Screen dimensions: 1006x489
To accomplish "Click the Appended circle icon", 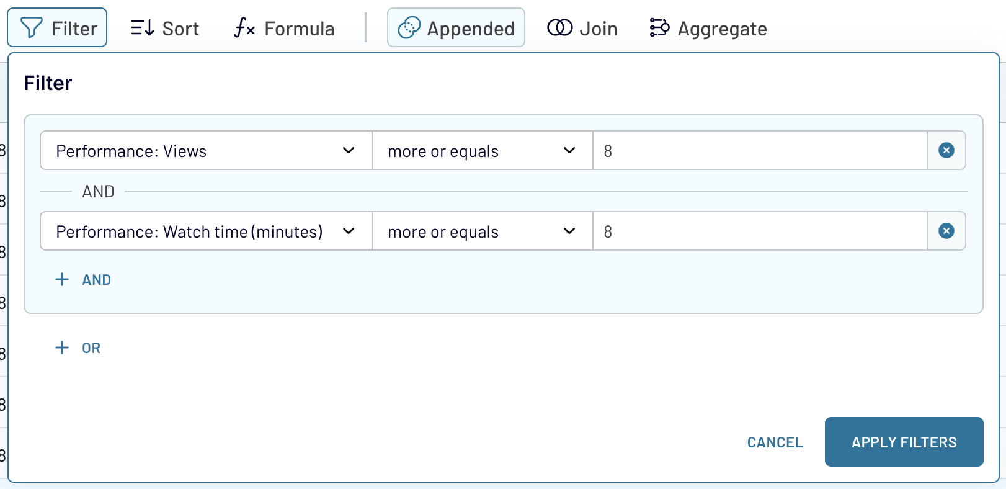I will [x=409, y=28].
